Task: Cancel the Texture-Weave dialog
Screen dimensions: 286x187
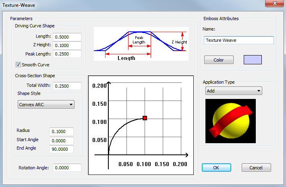Action: [x=256, y=168]
